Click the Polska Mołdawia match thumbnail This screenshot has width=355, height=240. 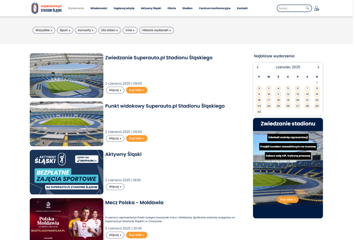click(x=66, y=219)
